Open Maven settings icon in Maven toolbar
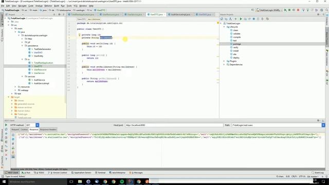The image size is (329, 185). pyautogui.click(x=267, y=19)
